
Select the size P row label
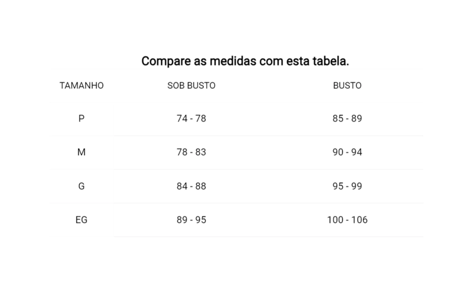(81, 119)
